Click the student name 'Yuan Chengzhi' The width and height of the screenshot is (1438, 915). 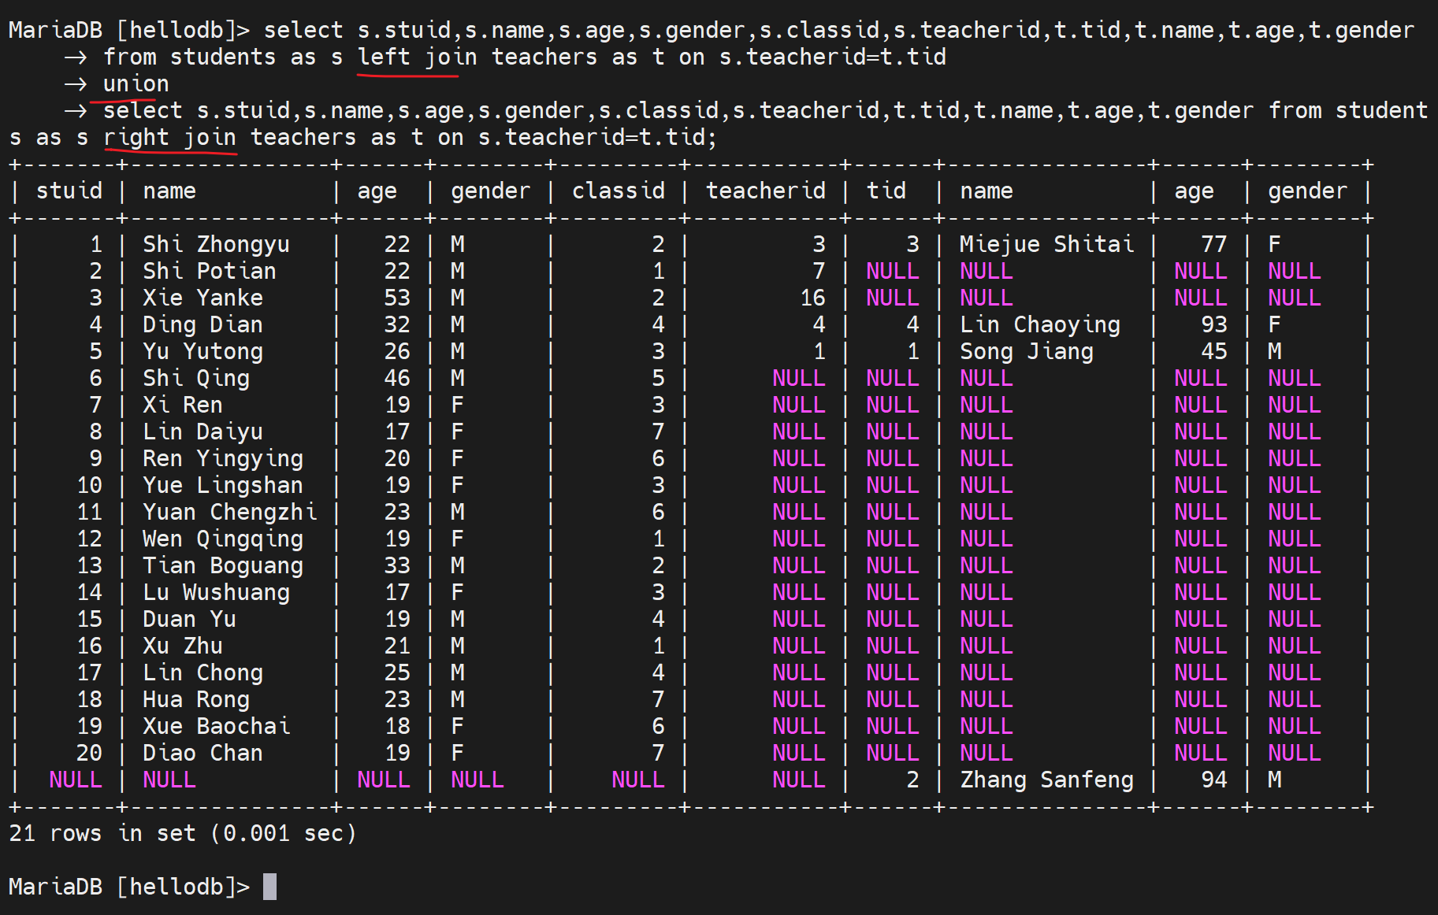tap(229, 513)
